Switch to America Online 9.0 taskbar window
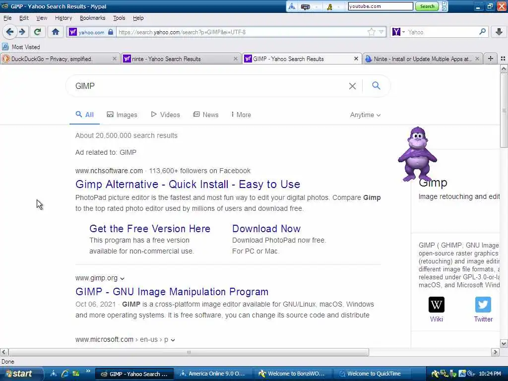This screenshot has height=381, width=508. [213, 374]
